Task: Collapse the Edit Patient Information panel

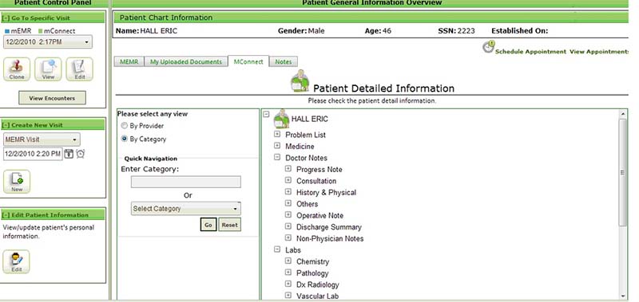Action: pyautogui.click(x=6, y=215)
